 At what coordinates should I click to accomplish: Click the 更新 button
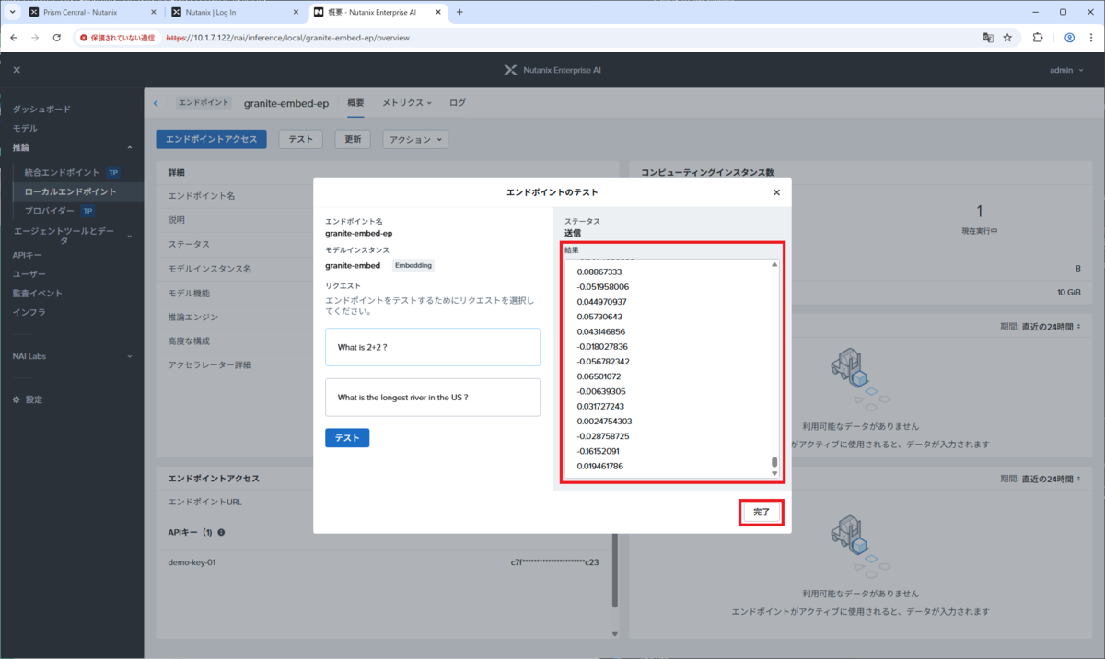pyautogui.click(x=353, y=139)
